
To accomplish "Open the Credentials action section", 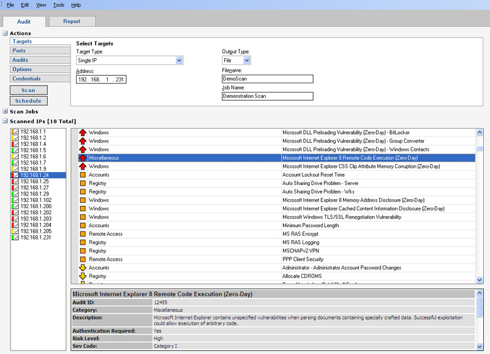I will coord(40,79).
